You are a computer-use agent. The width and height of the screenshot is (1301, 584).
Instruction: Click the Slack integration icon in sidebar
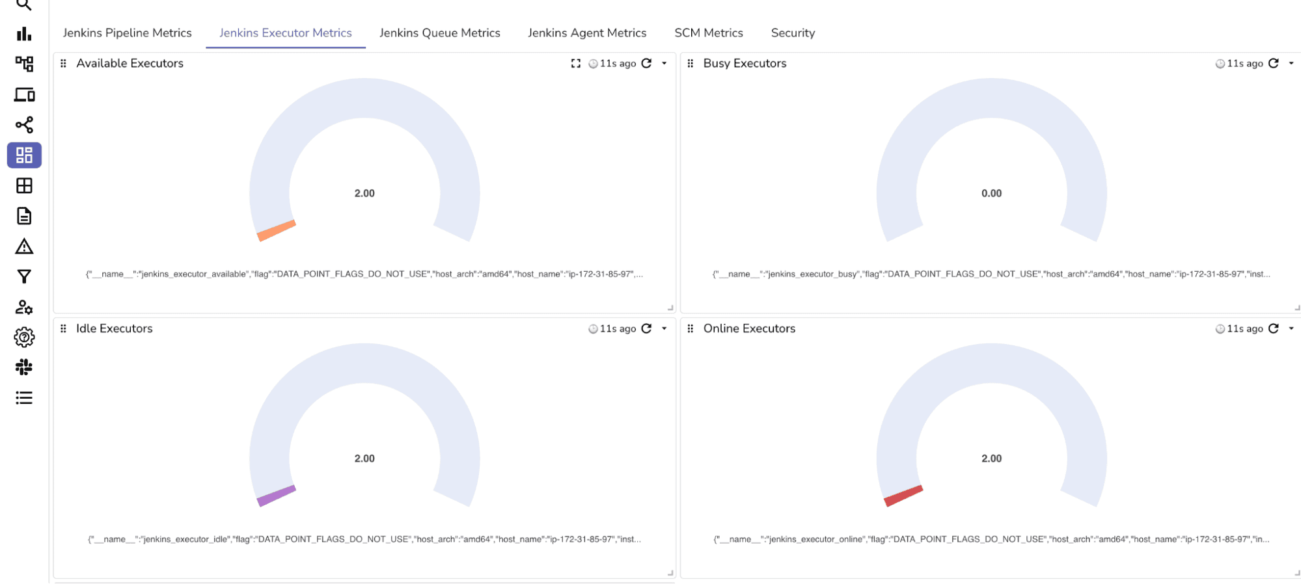click(24, 367)
